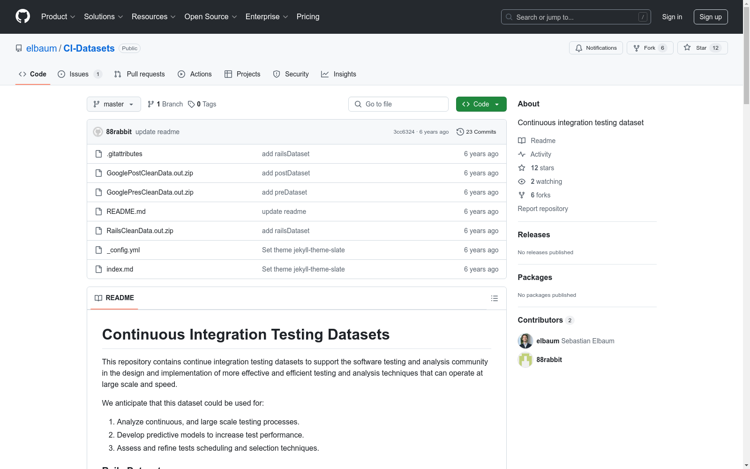Click the 88rabbit contributor avatar

525,360
